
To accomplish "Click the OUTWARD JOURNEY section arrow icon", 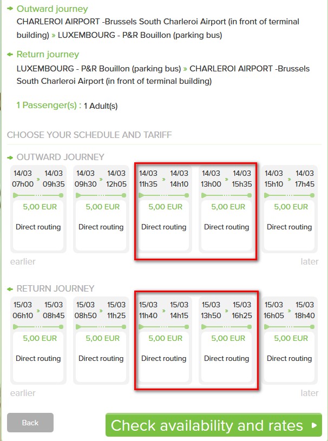I will tap(10, 157).
